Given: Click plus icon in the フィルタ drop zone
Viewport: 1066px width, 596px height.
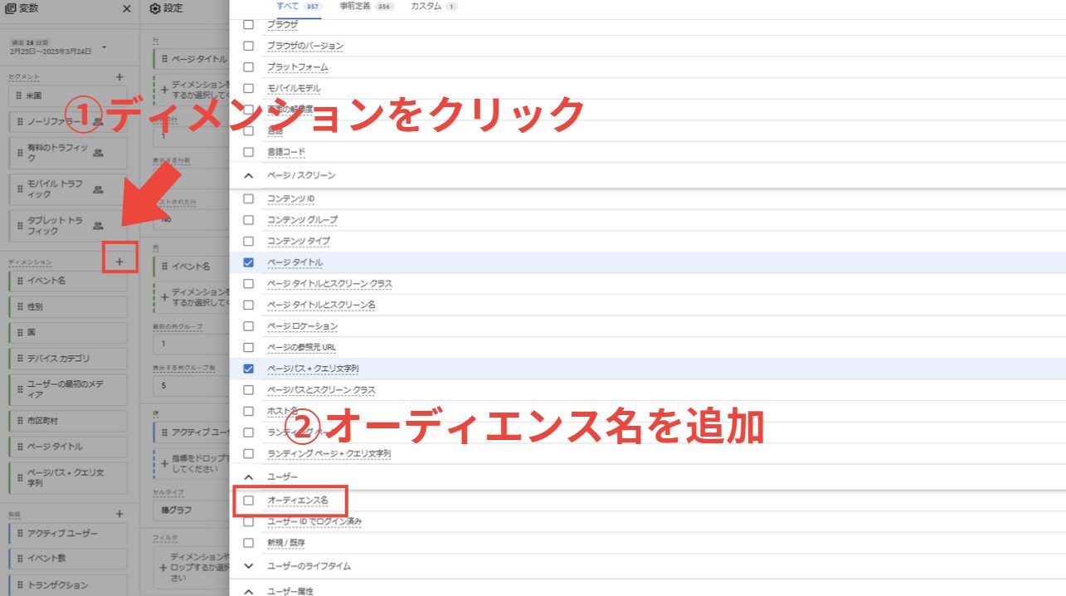Looking at the screenshot, I should click(x=164, y=568).
